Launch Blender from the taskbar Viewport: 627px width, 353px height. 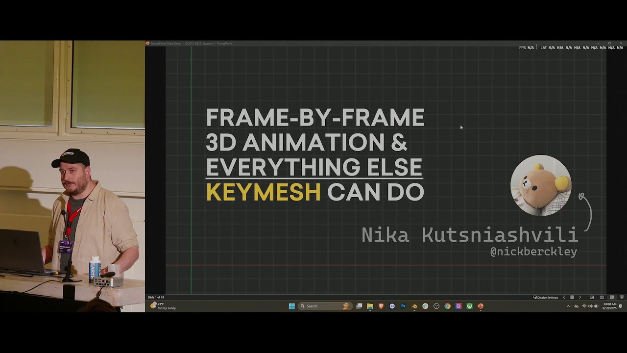click(414, 306)
